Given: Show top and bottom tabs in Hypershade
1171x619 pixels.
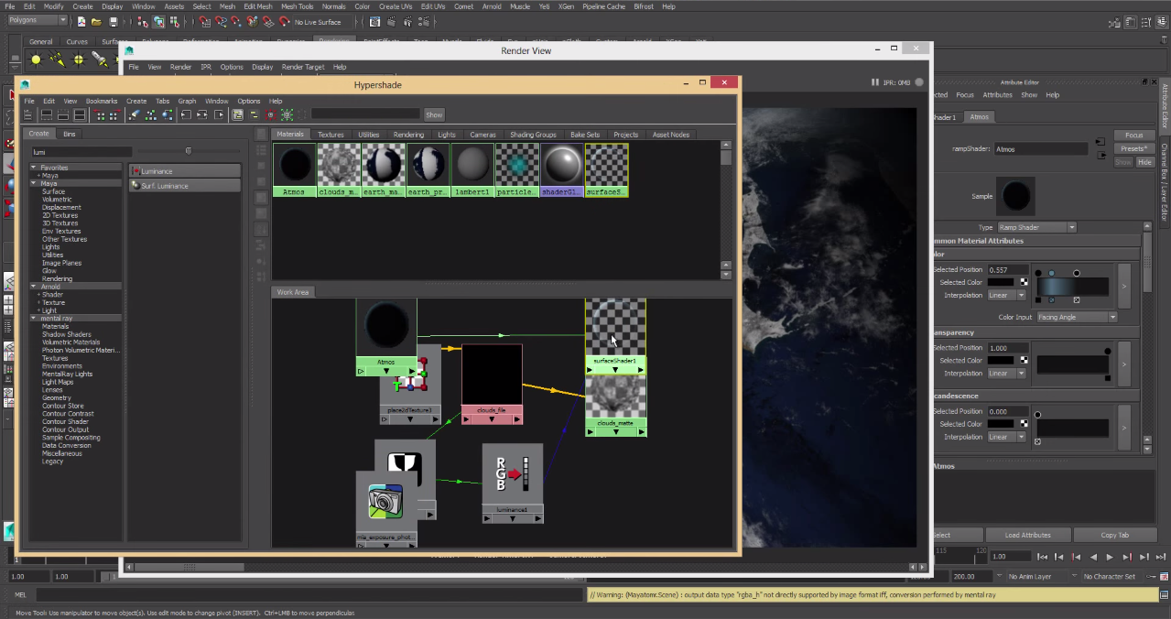Looking at the screenshot, I should [80, 114].
